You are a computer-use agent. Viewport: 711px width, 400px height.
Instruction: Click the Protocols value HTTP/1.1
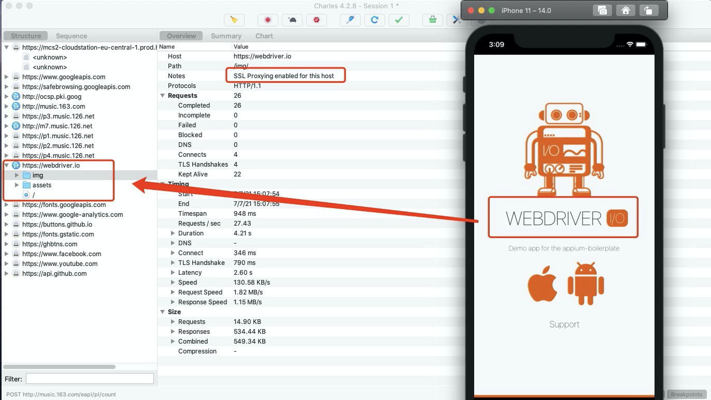(x=247, y=86)
